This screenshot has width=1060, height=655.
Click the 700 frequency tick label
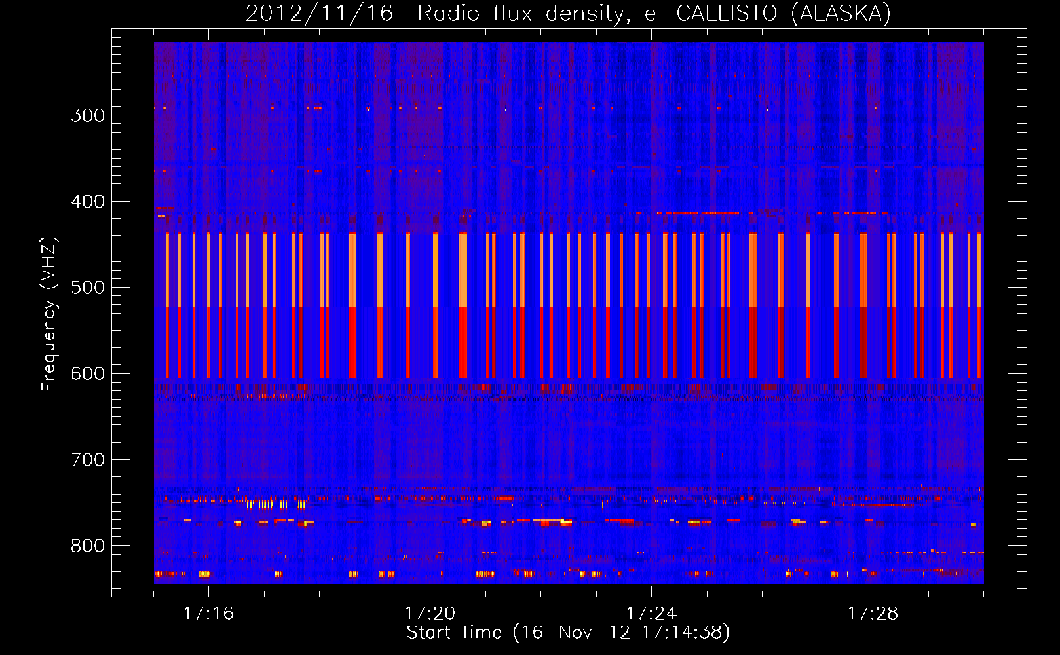88,460
